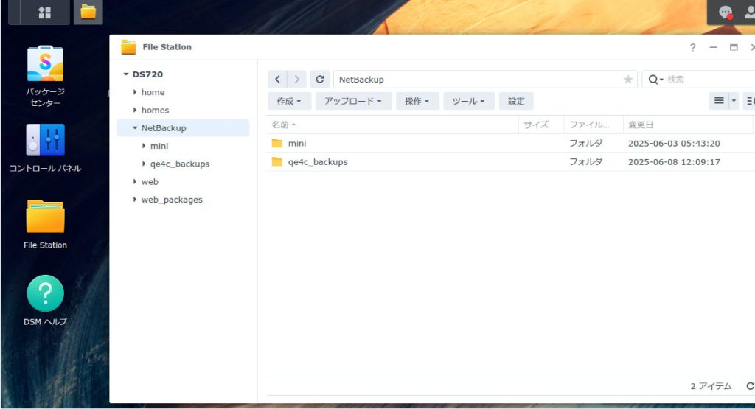The image size is (755, 409).
Task: Open Package Center desktop icon
Action: coord(45,63)
